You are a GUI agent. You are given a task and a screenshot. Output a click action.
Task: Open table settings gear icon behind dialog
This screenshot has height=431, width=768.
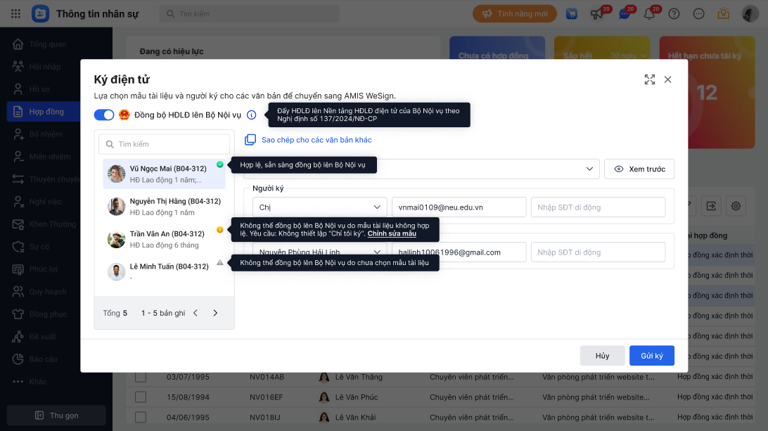(736, 206)
